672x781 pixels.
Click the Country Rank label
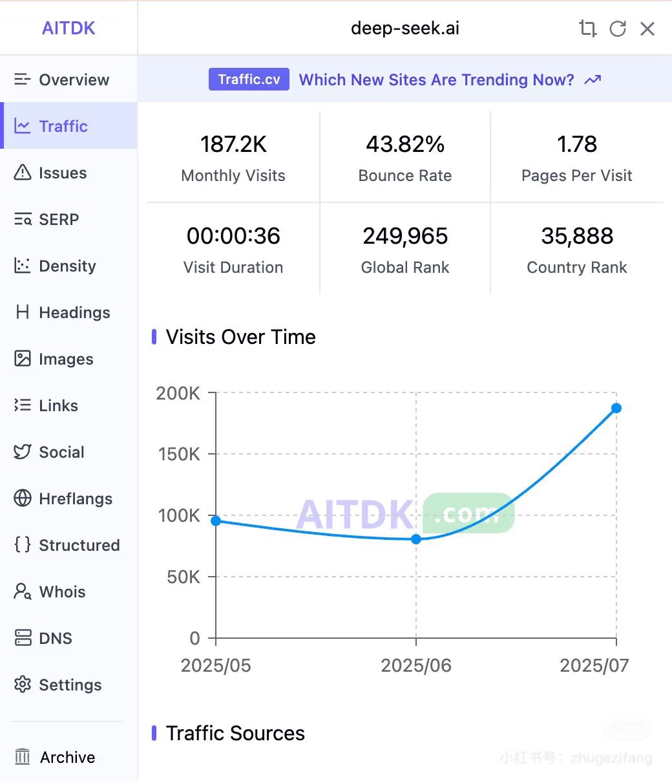[577, 268]
